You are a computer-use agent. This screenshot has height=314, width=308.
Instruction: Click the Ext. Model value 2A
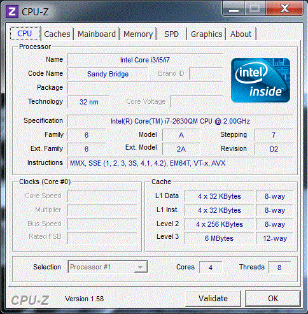coord(181,149)
